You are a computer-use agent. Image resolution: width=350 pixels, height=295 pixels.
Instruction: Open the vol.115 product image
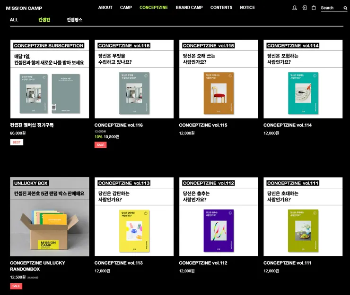point(219,79)
